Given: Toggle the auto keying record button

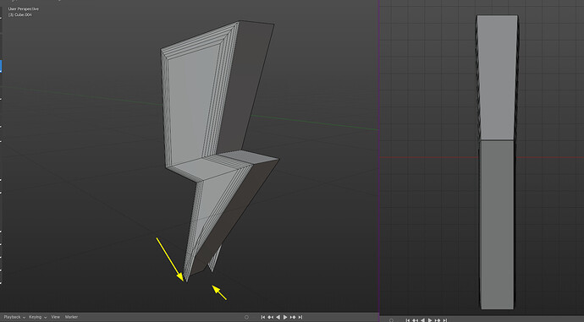Looking at the screenshot, I should (246, 317).
